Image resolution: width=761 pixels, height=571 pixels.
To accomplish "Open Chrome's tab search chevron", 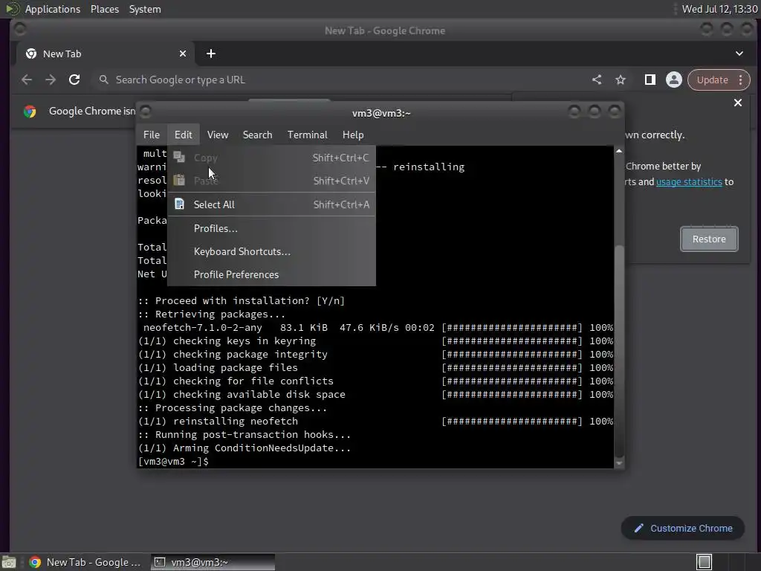I will click(739, 54).
